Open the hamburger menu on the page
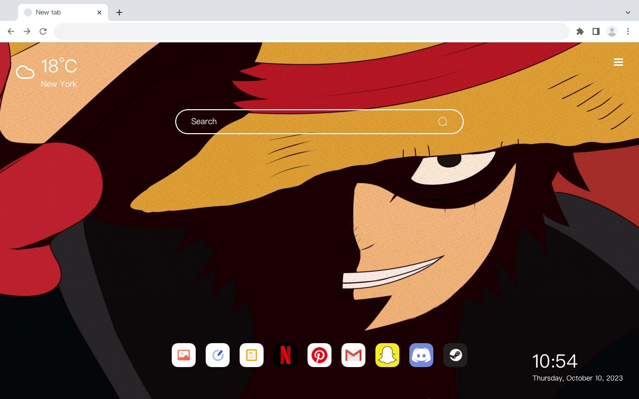 pos(619,62)
